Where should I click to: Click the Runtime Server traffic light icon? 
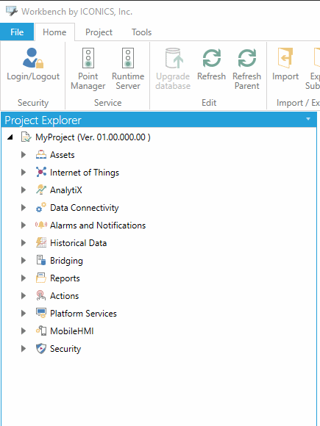click(128, 58)
